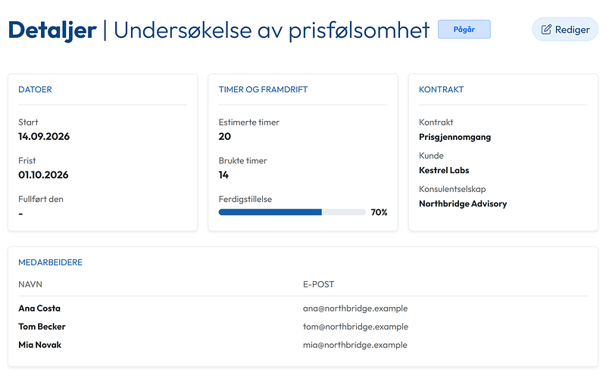Select the deadline date 01.10.2026
The width and height of the screenshot is (606, 378).
[x=43, y=175]
